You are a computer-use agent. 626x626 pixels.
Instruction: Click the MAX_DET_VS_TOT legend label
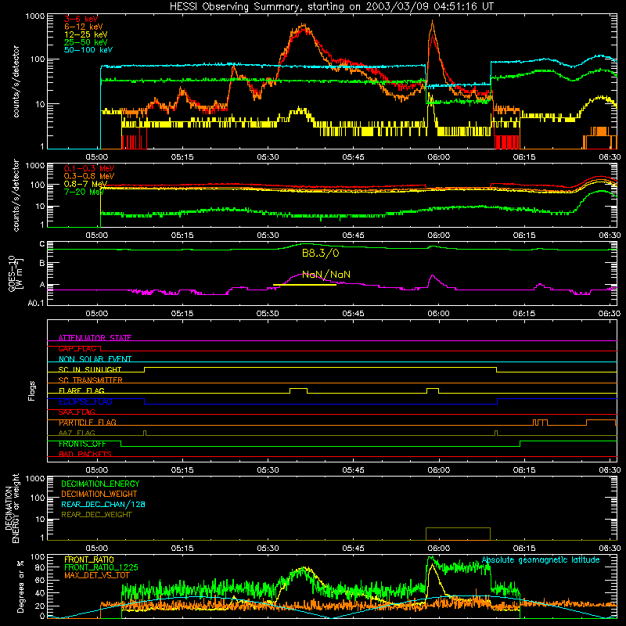coord(97,575)
